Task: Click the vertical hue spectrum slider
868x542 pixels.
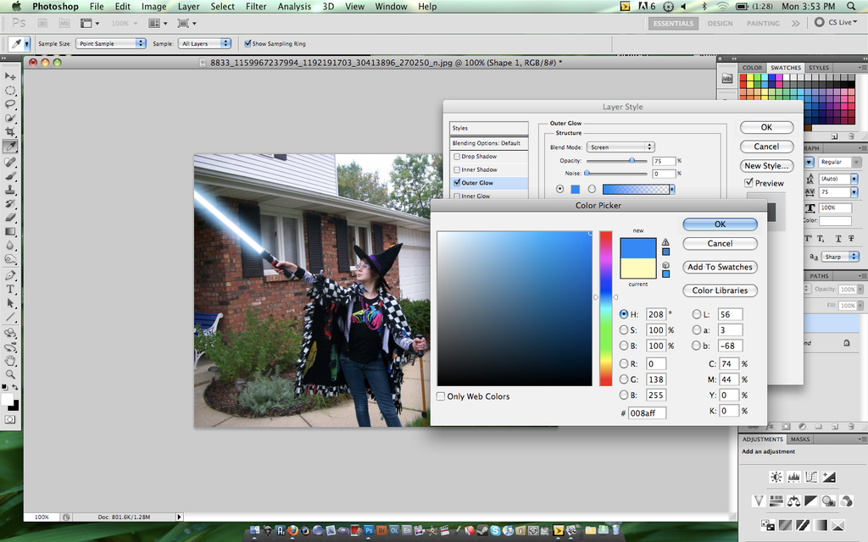Action: tap(606, 308)
